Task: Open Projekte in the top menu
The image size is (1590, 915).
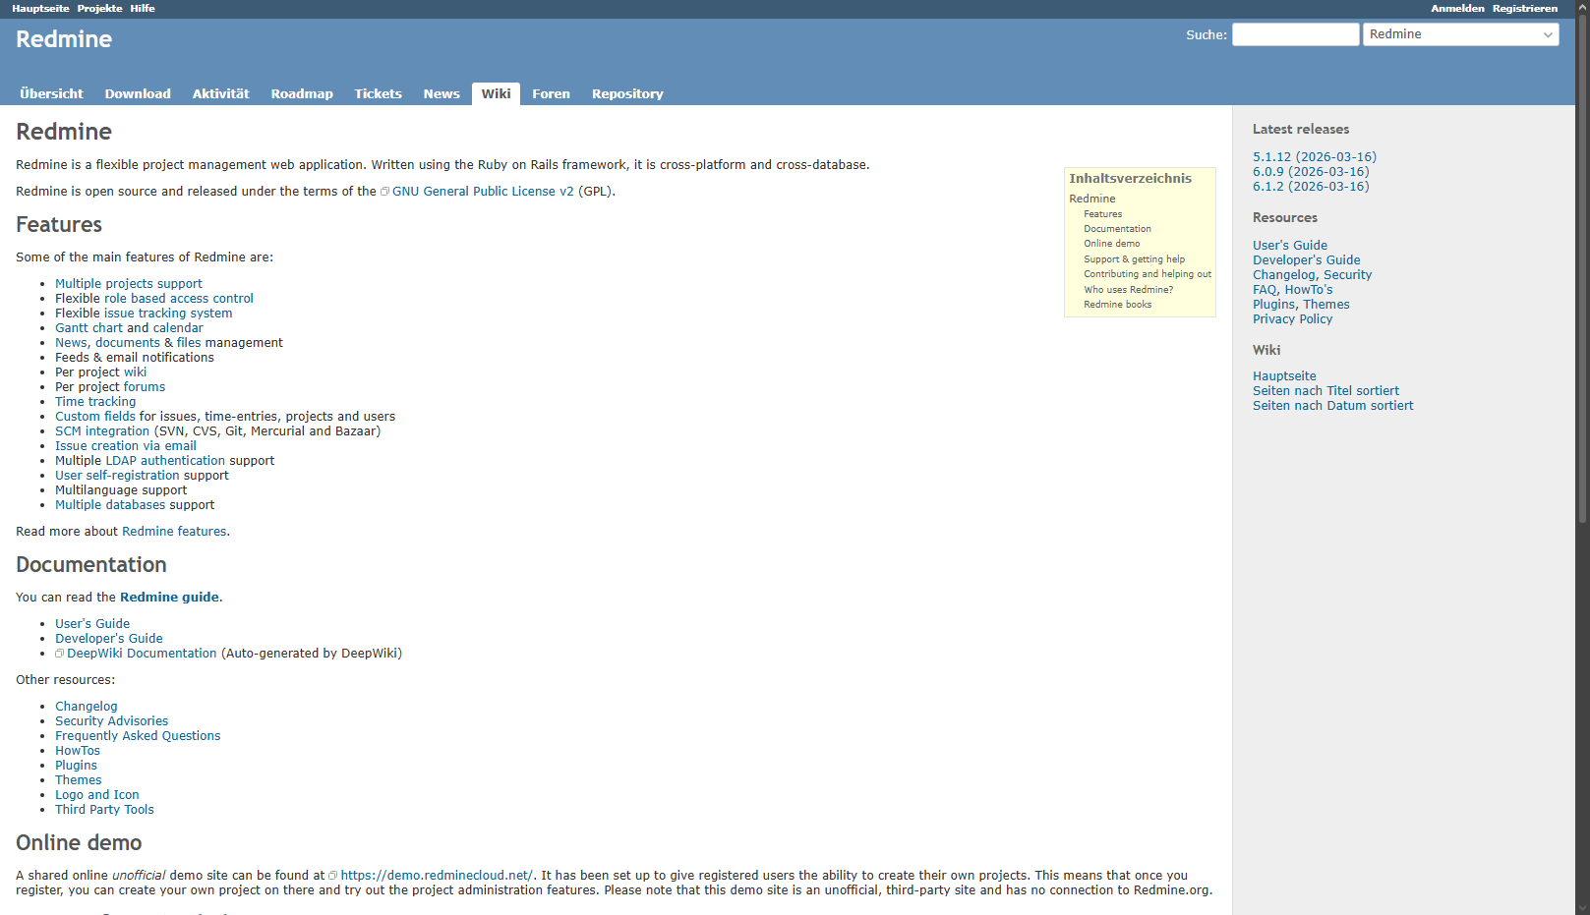Action: tap(99, 8)
